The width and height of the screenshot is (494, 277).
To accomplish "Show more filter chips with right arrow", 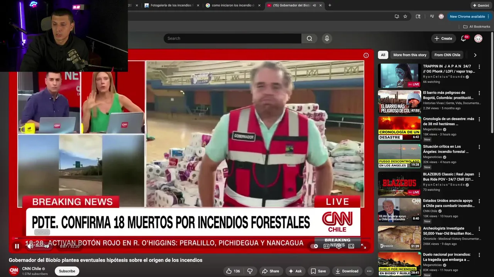I will click(475, 55).
